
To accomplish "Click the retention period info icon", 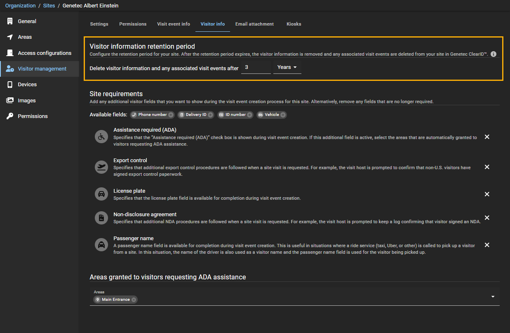I will tap(493, 54).
